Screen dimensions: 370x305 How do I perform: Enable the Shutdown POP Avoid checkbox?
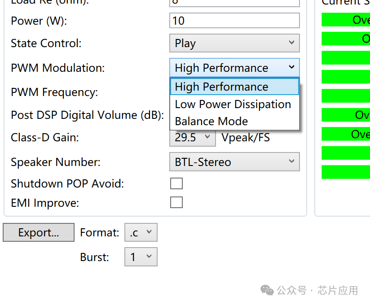click(176, 183)
